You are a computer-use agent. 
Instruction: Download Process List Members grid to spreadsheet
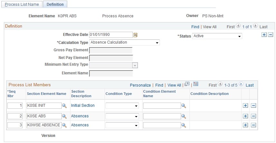(x=196, y=85)
